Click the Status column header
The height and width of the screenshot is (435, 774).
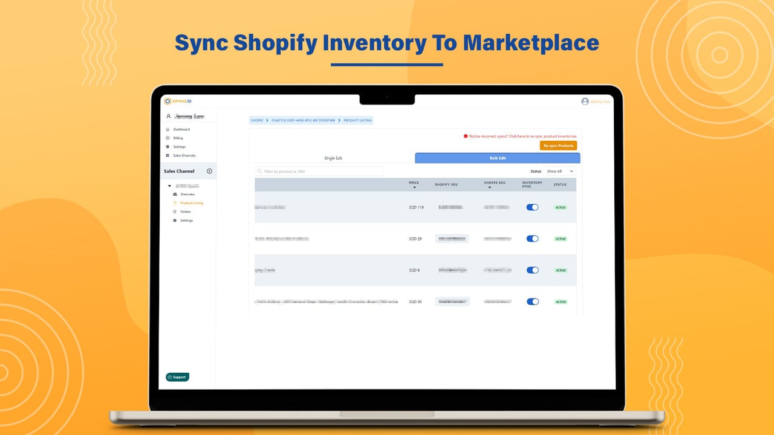pos(560,184)
